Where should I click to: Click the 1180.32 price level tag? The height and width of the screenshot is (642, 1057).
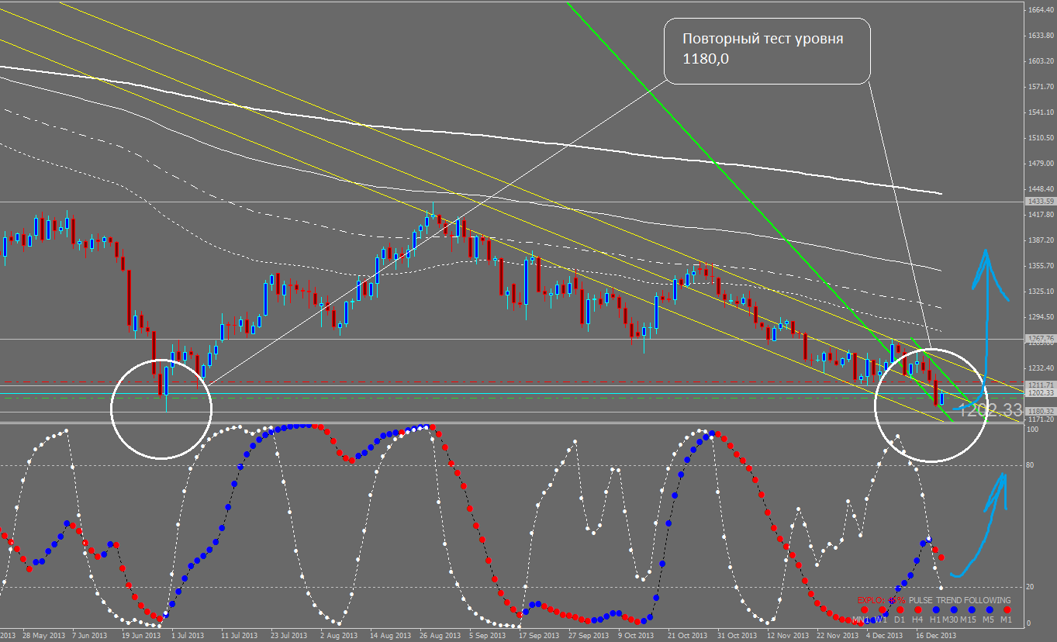pyautogui.click(x=1040, y=411)
